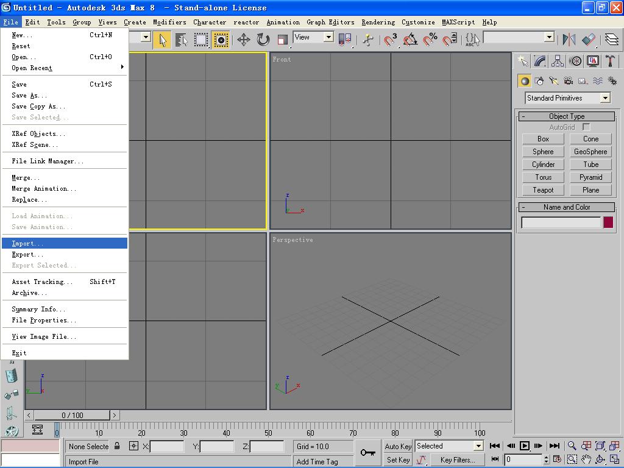Choose the Rectangular Selection Region tool
Image resolution: width=624 pixels, height=468 pixels.
pyautogui.click(x=201, y=40)
